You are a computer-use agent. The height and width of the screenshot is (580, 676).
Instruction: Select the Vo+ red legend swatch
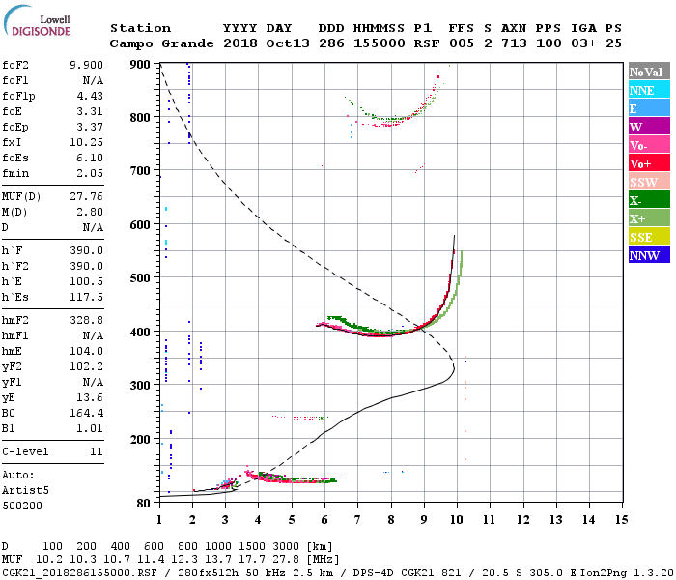click(649, 163)
